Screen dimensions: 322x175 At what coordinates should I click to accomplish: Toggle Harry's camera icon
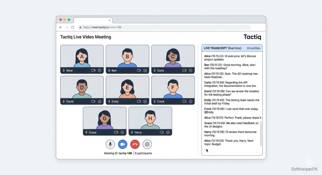click(162, 132)
